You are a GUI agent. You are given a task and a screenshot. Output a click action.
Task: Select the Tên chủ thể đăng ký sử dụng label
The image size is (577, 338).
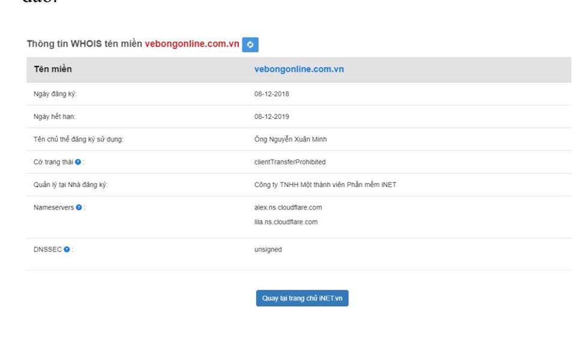[78, 139]
